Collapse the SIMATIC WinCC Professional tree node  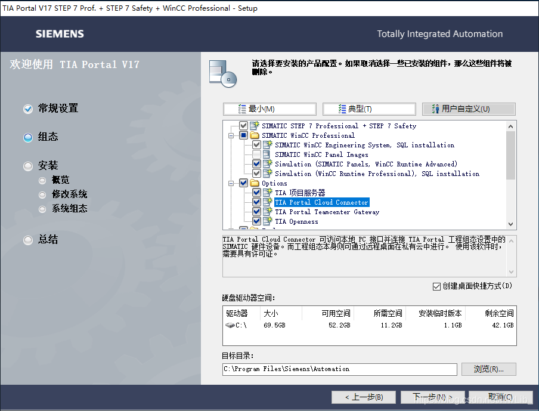coord(231,135)
